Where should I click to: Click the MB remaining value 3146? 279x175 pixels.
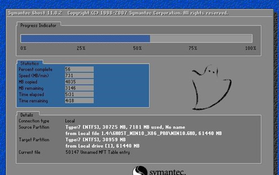(79, 88)
